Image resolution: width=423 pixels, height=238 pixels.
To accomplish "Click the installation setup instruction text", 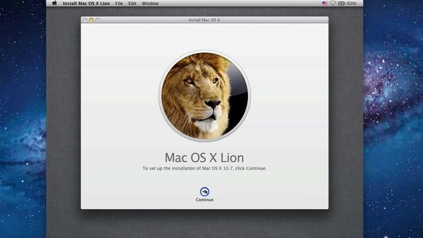I will (204, 168).
